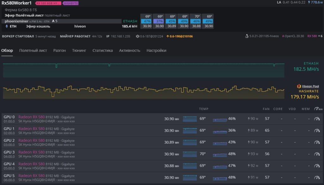Image resolution: width=324 pixels, height=185 pixels.
Task: Click the Ethereum coin icon beside ETH
Action: [7, 26]
